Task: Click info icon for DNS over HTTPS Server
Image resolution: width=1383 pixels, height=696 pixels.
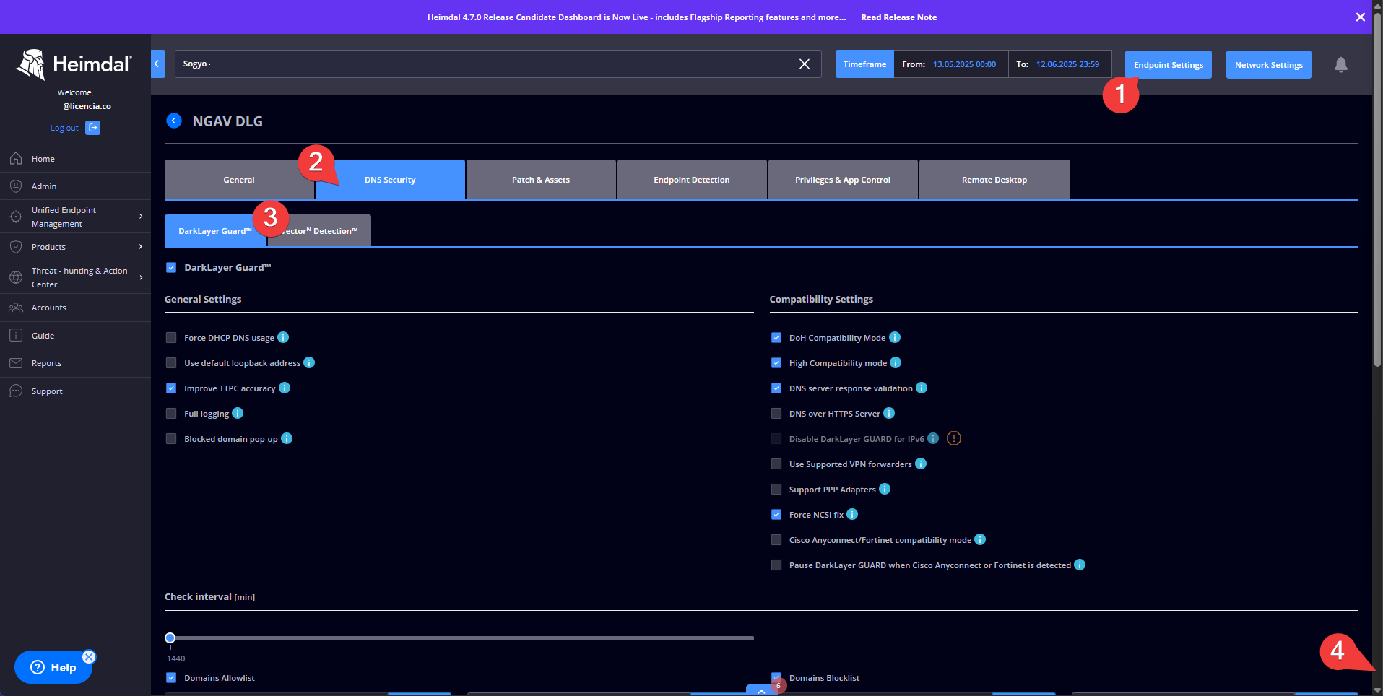Action: pos(889,413)
